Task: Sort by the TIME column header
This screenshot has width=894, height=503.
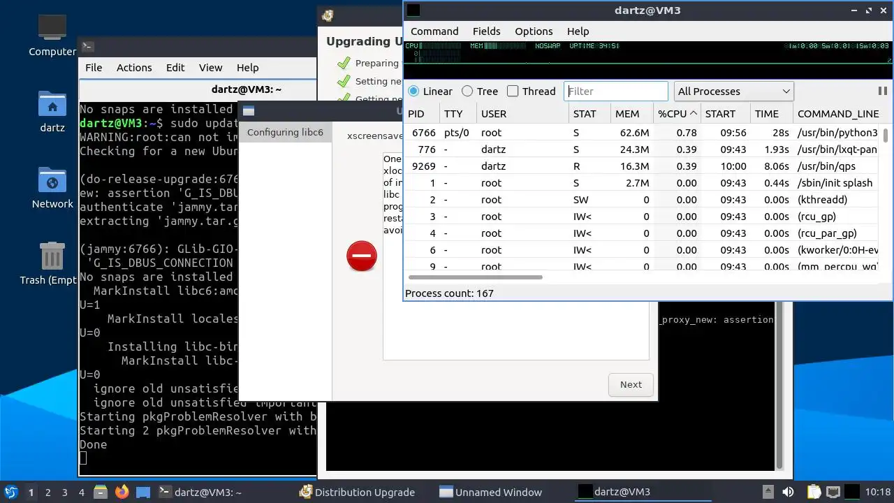Action: pyautogui.click(x=771, y=114)
